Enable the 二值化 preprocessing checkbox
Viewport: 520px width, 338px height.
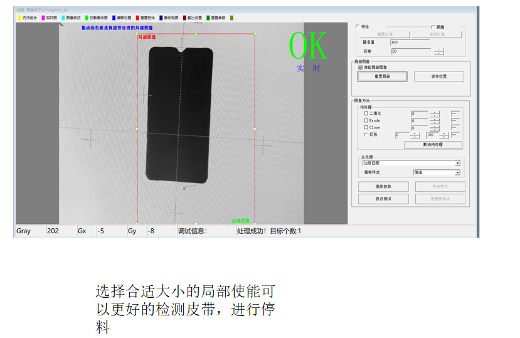click(x=366, y=114)
